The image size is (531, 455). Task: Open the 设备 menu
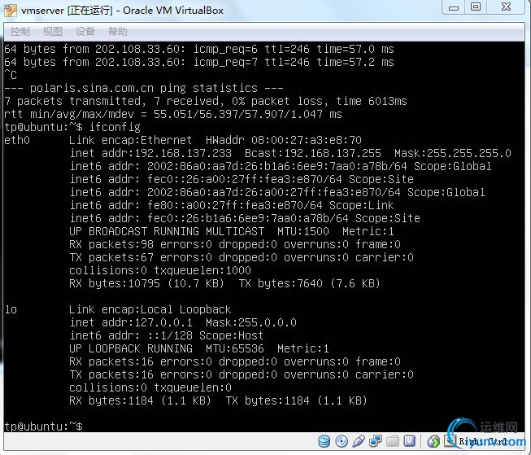[85, 32]
